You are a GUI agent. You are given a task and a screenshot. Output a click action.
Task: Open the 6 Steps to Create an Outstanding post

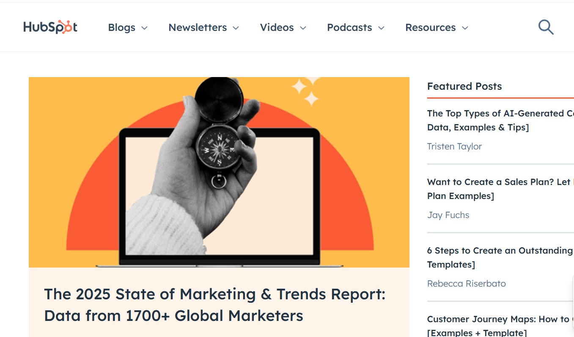(500, 257)
